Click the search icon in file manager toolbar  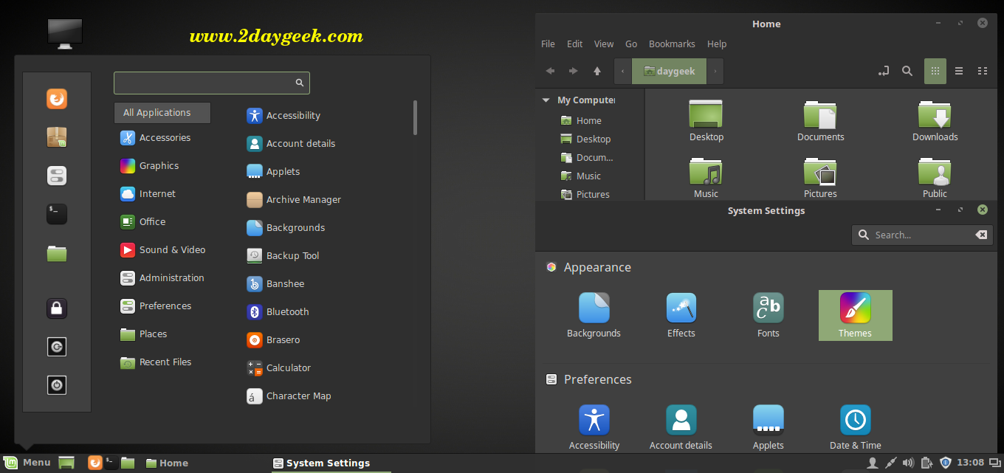tap(907, 72)
